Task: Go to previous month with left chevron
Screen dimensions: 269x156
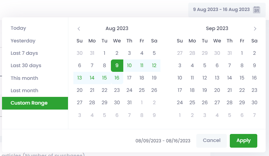Action: pyautogui.click(x=79, y=29)
